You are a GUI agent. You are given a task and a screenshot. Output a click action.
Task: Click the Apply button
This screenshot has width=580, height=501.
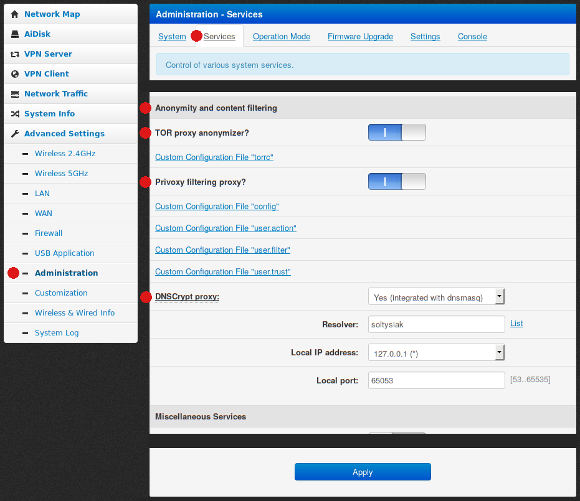click(363, 472)
